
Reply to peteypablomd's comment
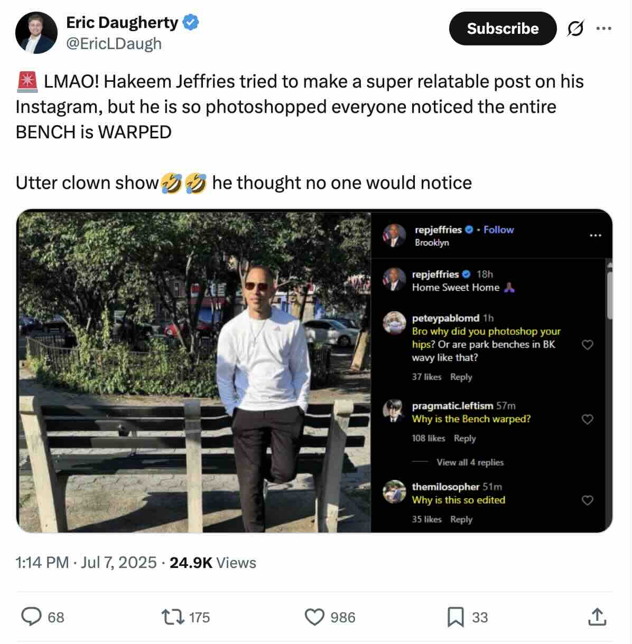click(461, 377)
